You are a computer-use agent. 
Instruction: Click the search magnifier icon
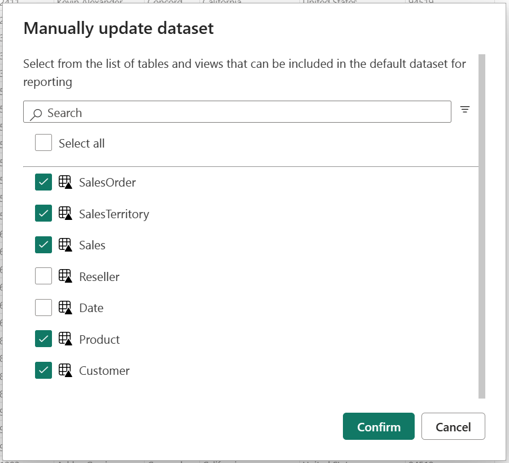coord(36,112)
